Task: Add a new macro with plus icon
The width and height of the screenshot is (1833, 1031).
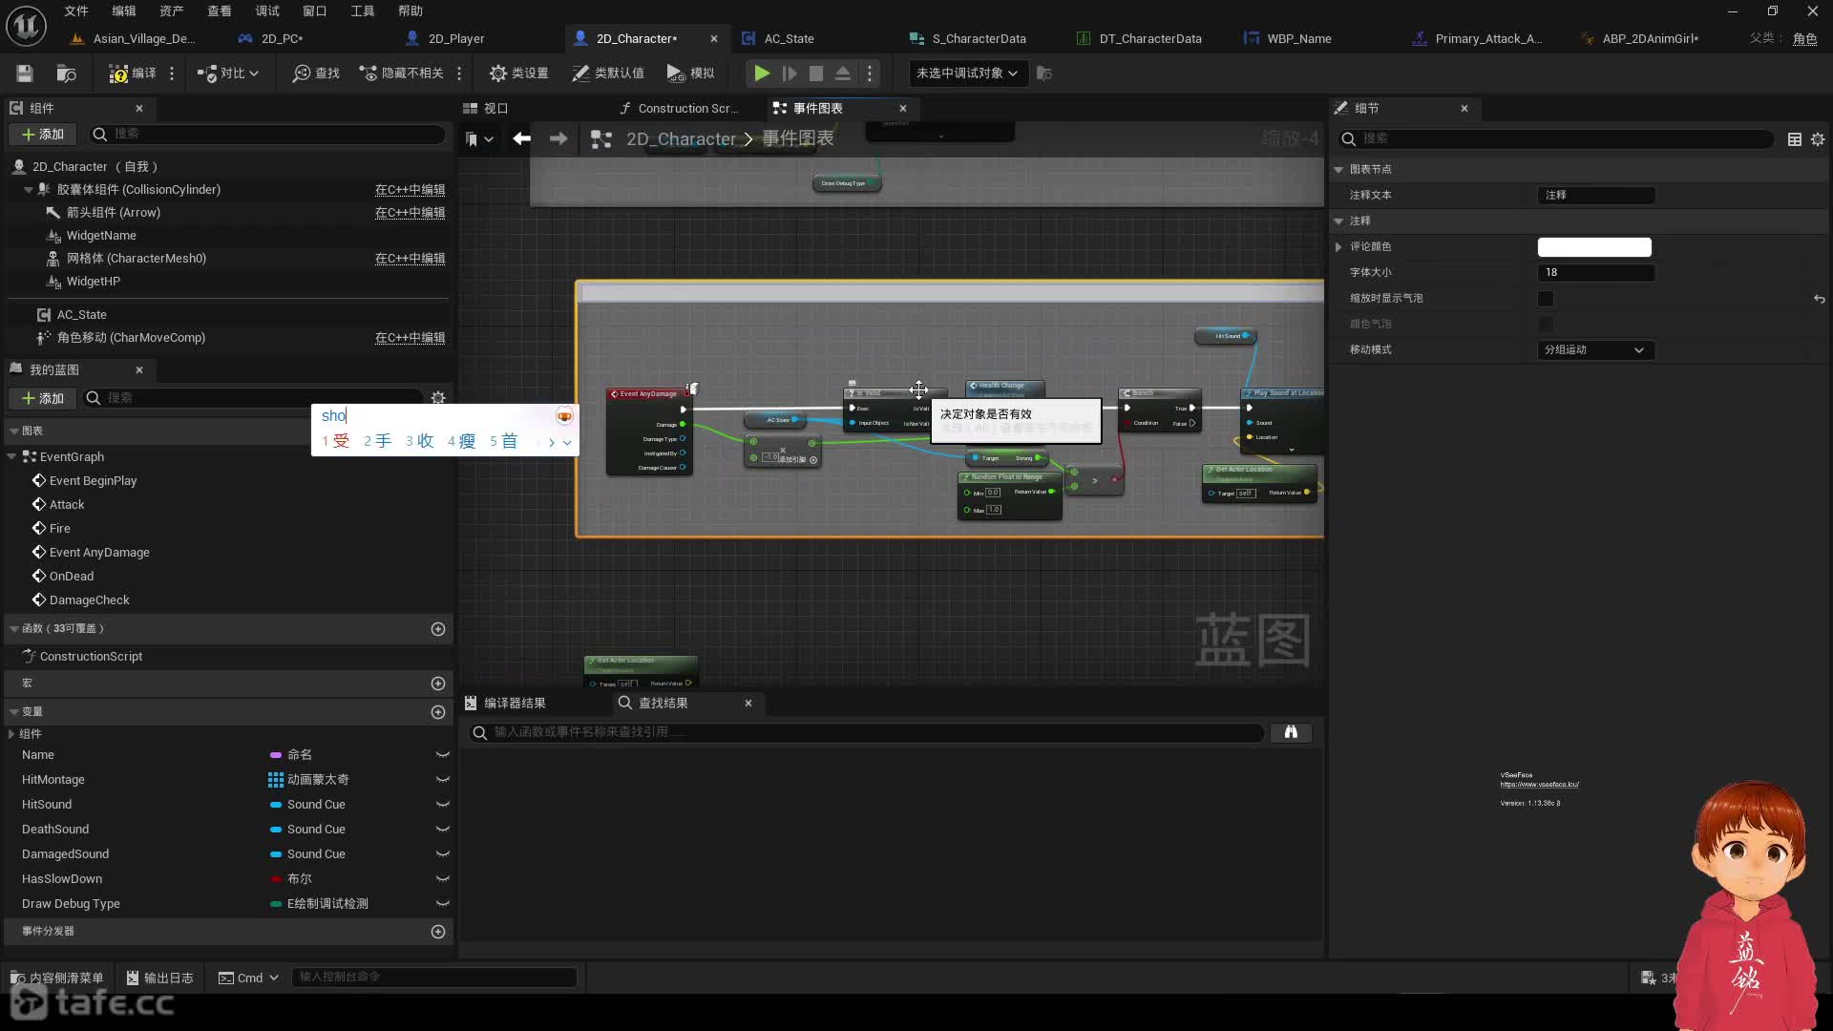Action: pos(438,684)
